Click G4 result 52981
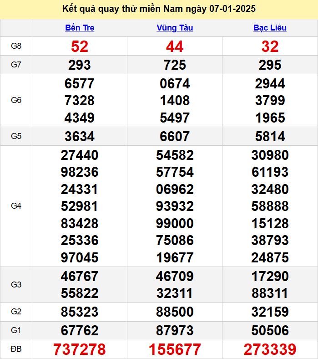 click(80, 206)
